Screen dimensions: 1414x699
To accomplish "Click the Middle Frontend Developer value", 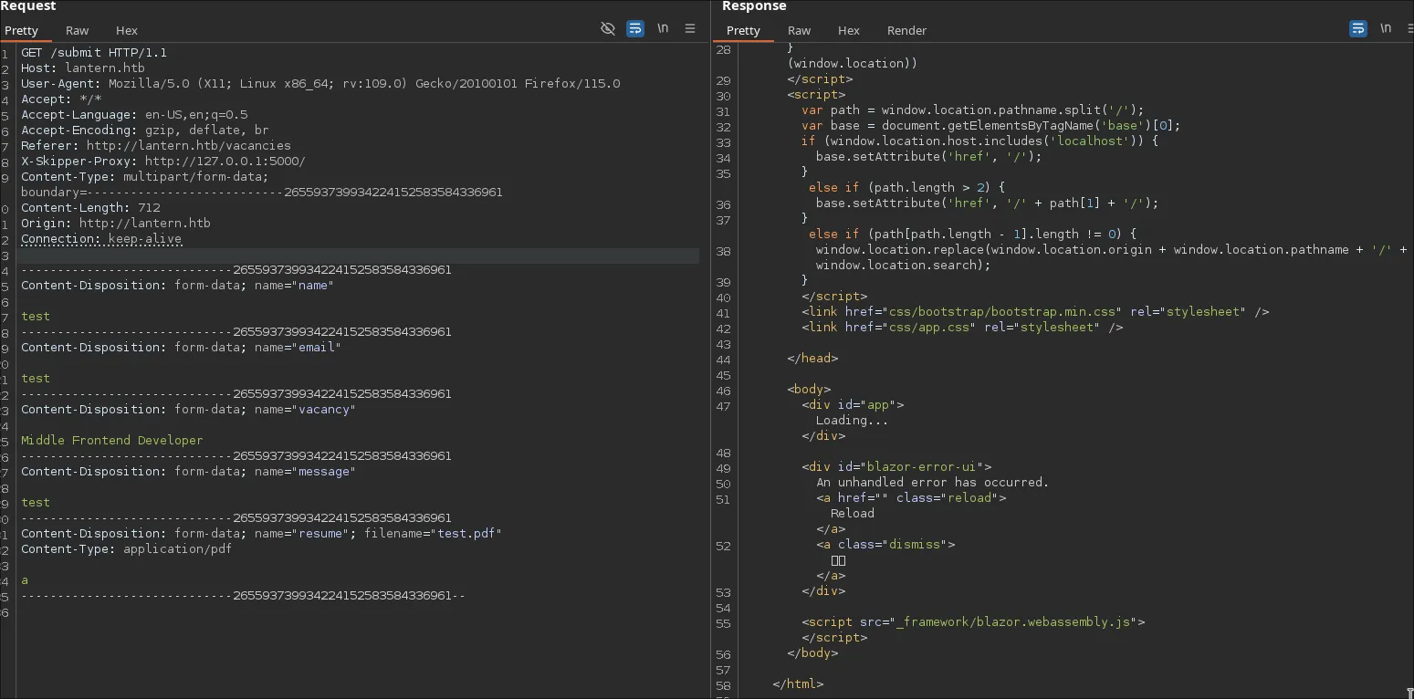I will coord(112,441).
